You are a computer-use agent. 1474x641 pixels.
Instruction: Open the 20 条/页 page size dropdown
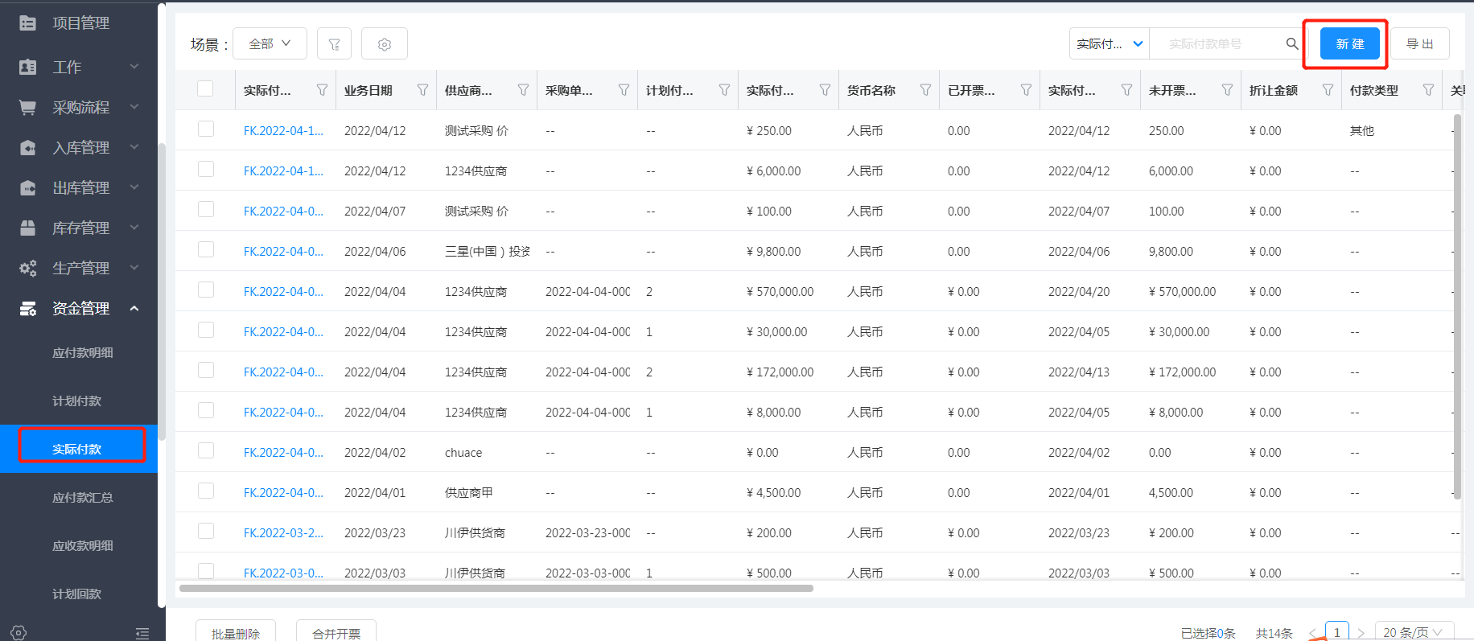[1414, 632]
